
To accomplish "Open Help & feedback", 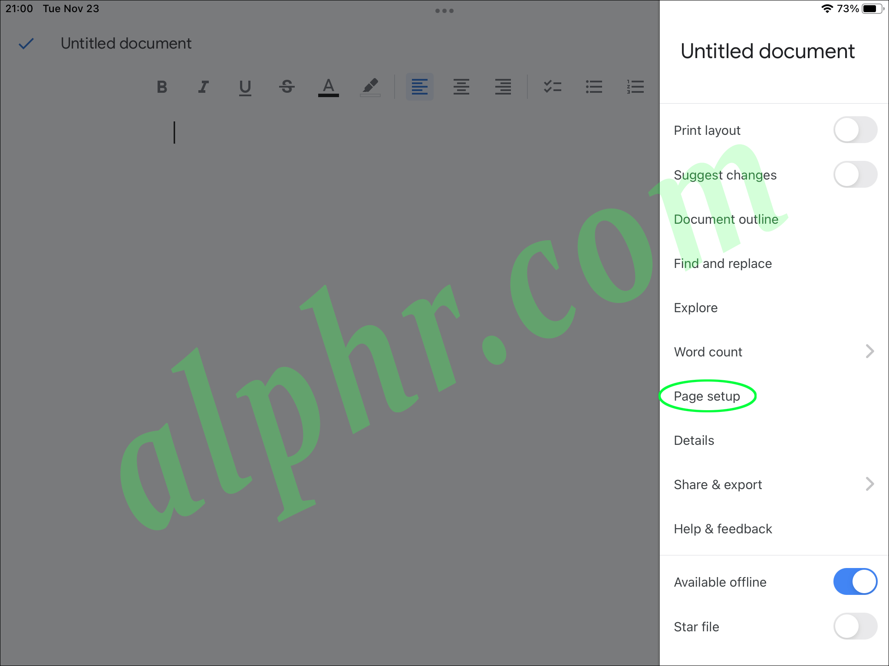I will [x=723, y=529].
